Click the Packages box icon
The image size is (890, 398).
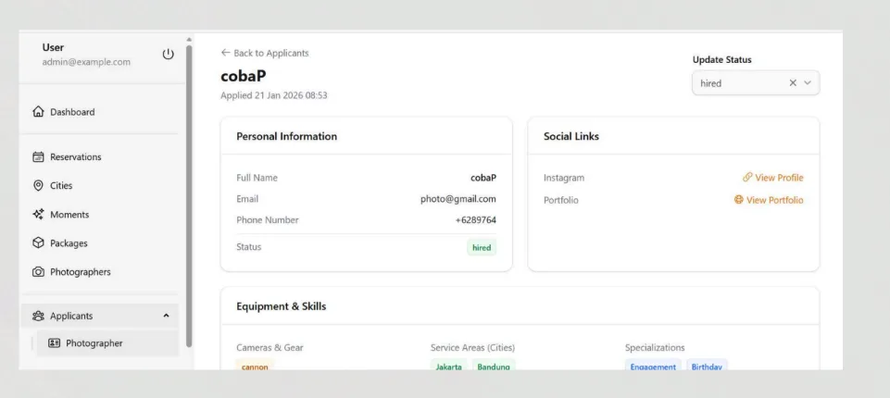pos(38,243)
